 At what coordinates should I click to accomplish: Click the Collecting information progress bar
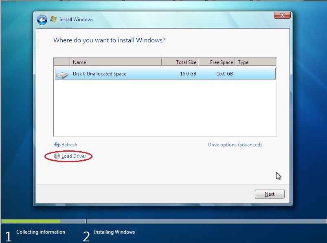coord(44,221)
